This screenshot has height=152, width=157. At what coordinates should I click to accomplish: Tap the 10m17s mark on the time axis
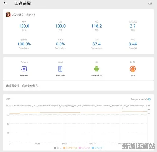92,144
